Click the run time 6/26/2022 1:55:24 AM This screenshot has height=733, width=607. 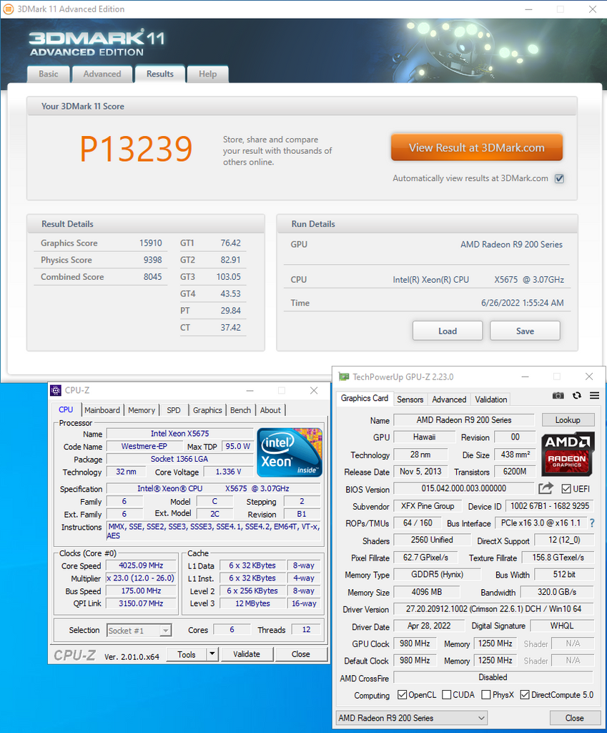[x=523, y=303]
